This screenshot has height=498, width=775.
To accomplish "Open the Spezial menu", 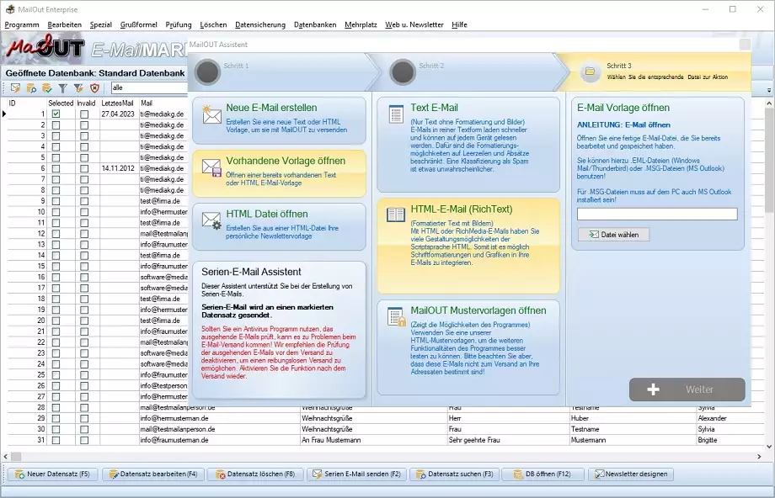I will click(x=101, y=24).
